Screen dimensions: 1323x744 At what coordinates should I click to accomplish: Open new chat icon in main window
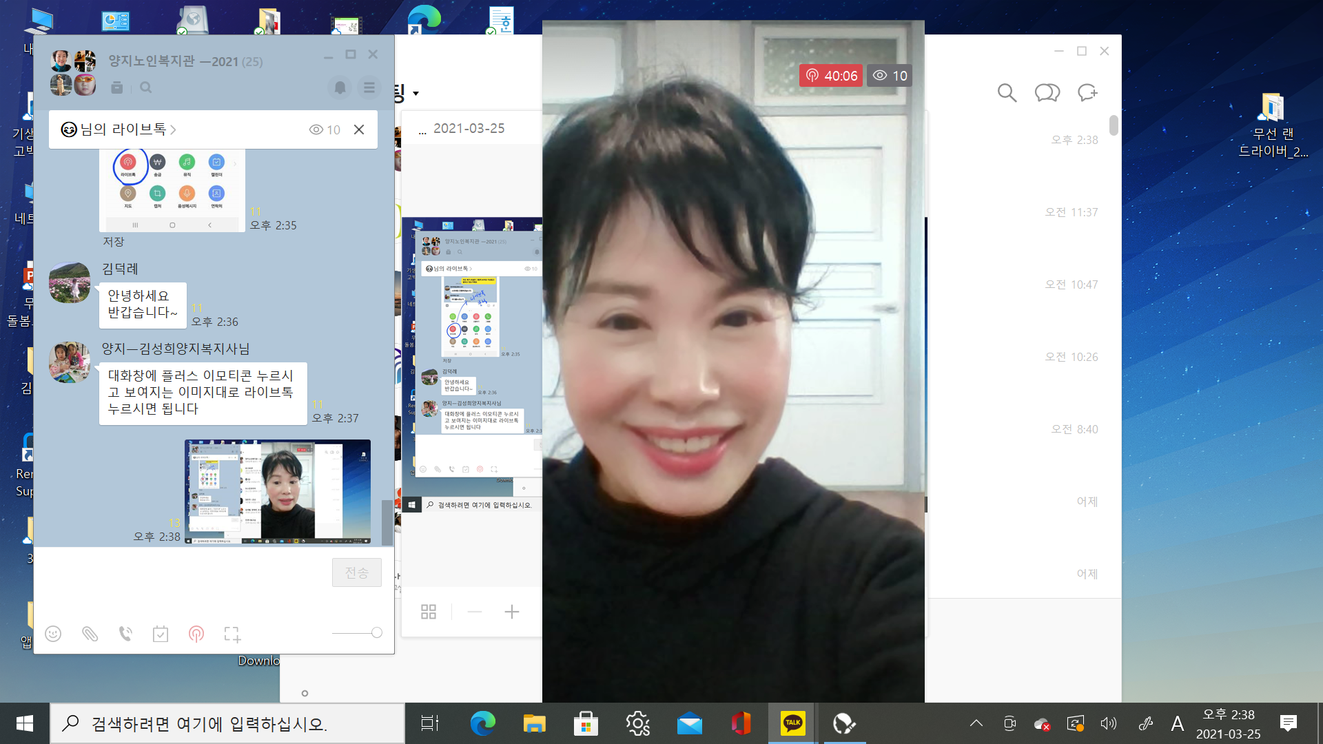click(1087, 93)
